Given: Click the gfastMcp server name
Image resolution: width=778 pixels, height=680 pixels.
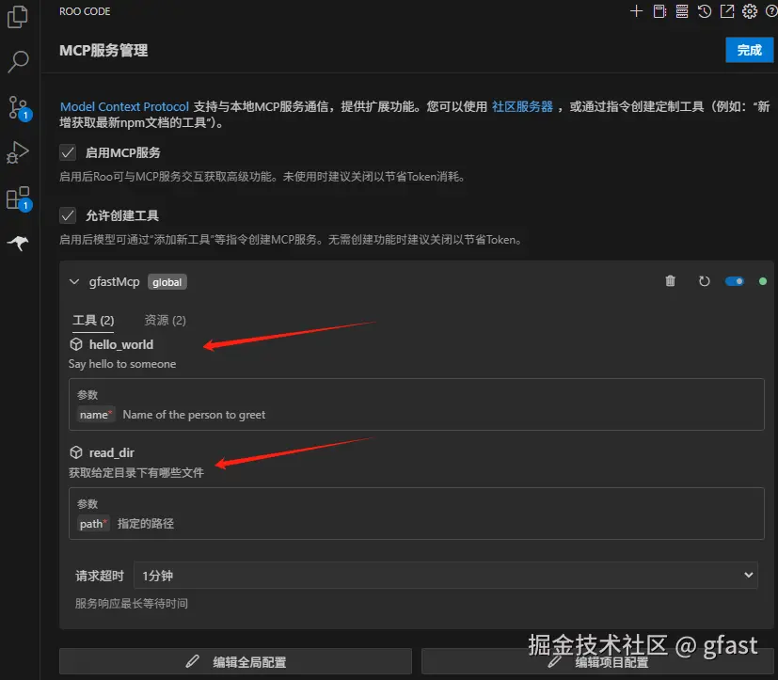Looking at the screenshot, I should pyautogui.click(x=114, y=282).
